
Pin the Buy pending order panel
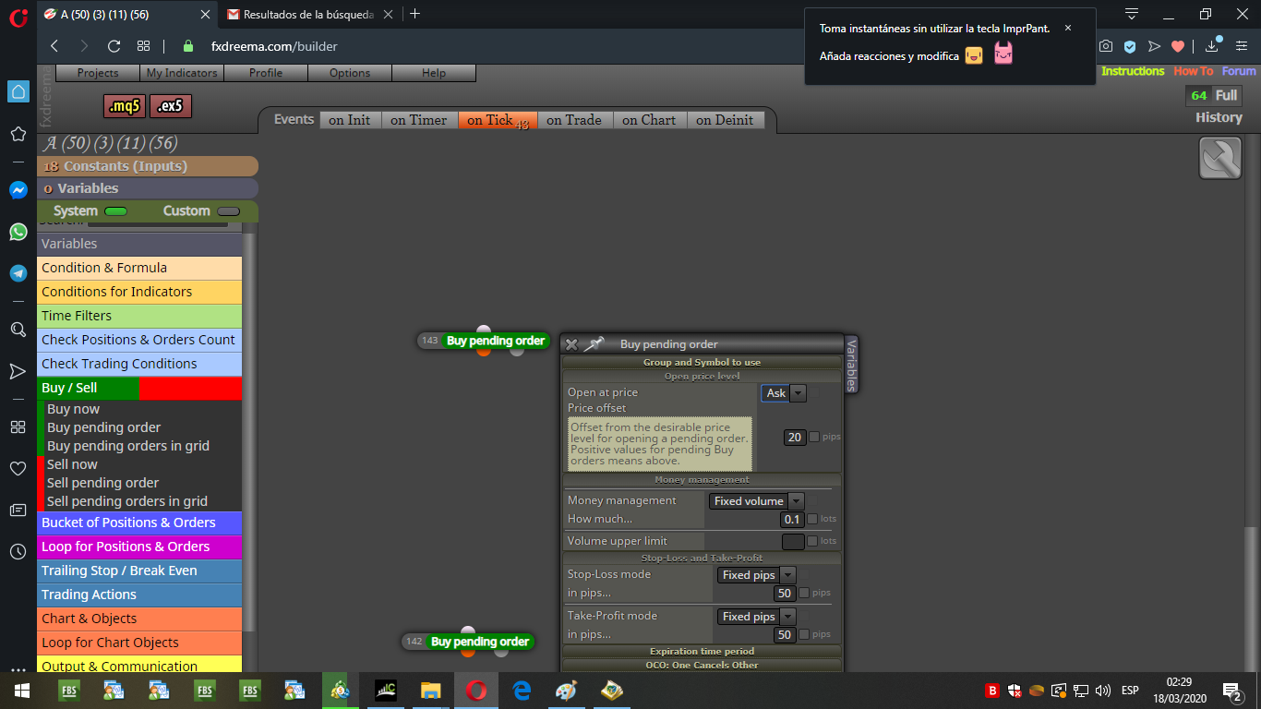coord(594,344)
